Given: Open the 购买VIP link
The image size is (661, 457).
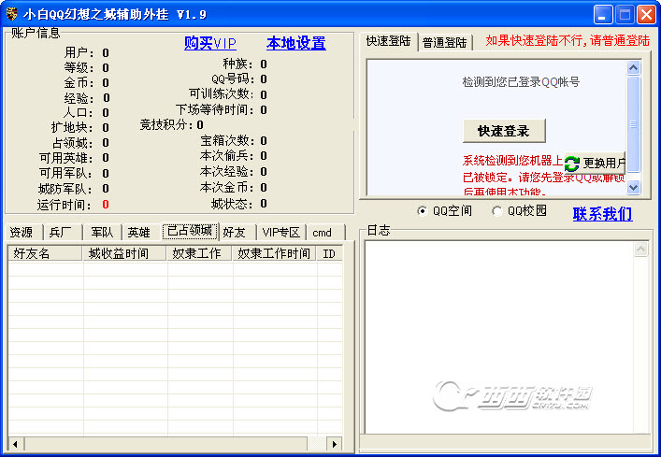Looking at the screenshot, I should pos(210,43).
